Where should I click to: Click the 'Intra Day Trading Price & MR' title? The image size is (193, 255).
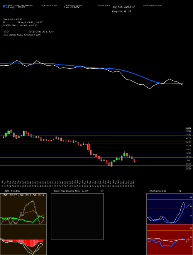click(x=71, y=191)
